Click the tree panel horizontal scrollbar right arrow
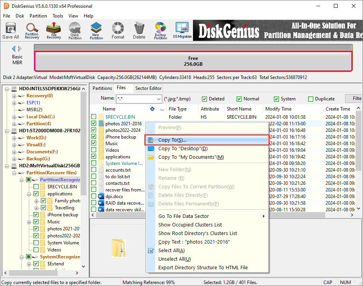This screenshot has height=286, width=363. [77, 273]
